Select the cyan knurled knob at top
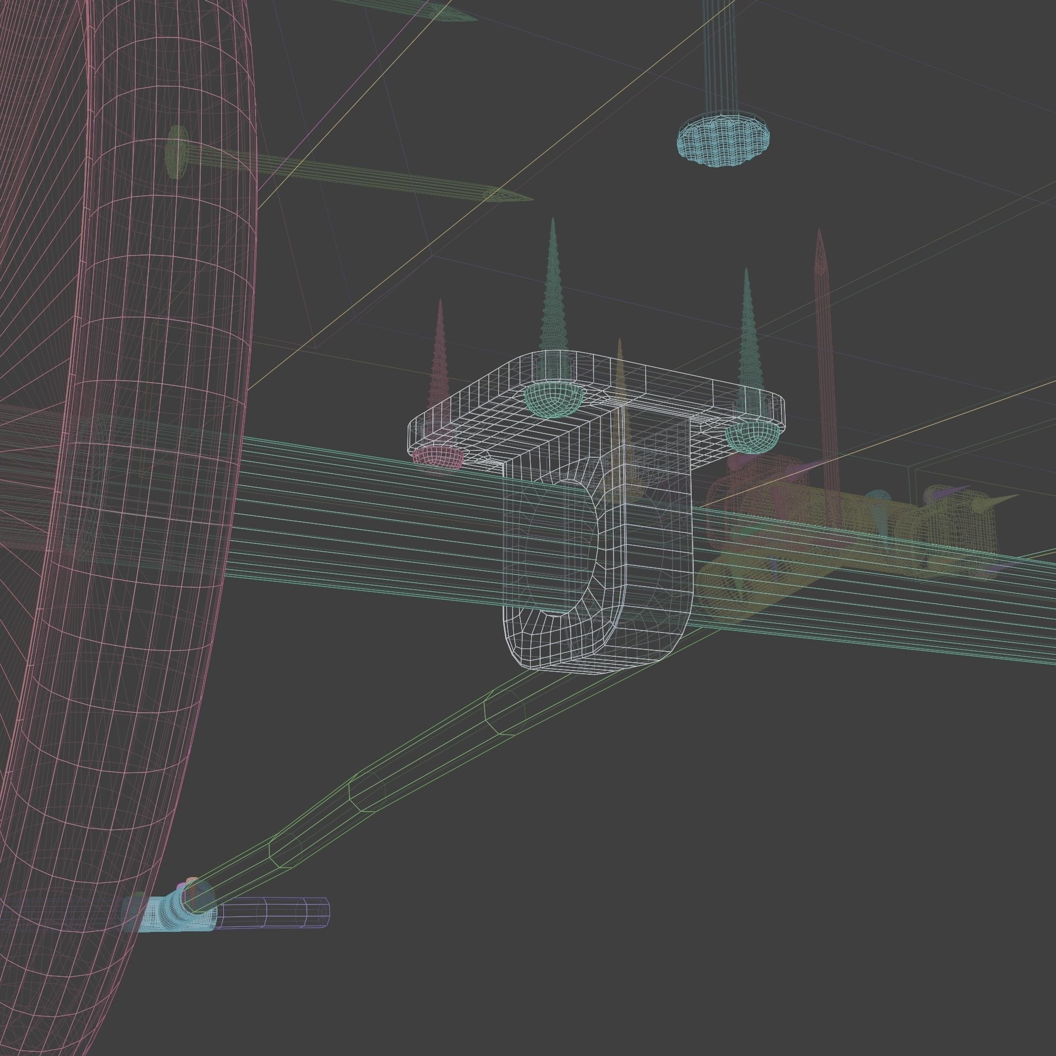Screen dimensions: 1056x1056 click(x=724, y=142)
